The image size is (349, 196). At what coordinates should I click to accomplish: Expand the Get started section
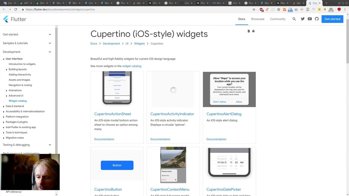(27, 35)
